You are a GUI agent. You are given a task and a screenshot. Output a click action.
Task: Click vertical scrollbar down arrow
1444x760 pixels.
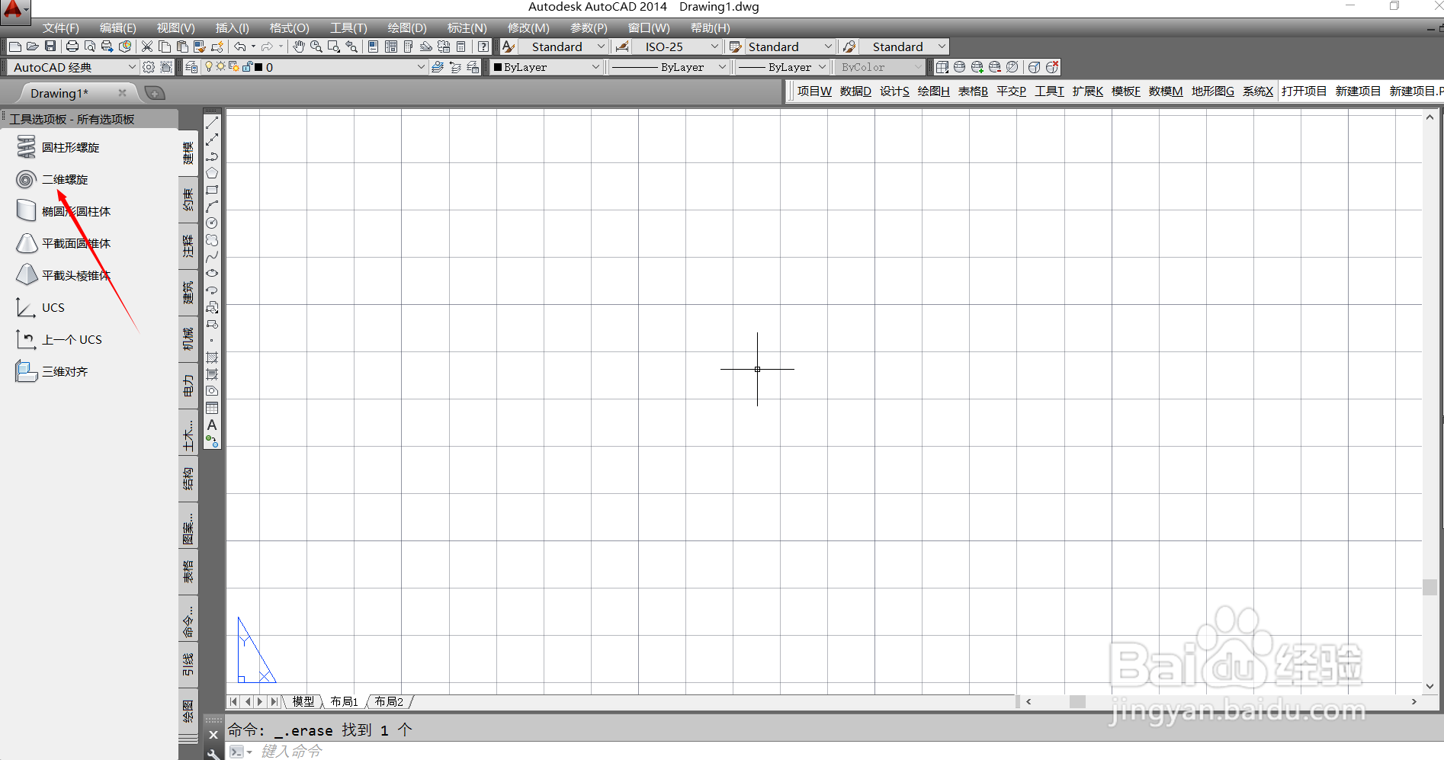click(1430, 686)
